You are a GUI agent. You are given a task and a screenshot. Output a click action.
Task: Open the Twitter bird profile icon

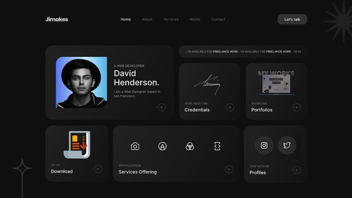click(287, 145)
